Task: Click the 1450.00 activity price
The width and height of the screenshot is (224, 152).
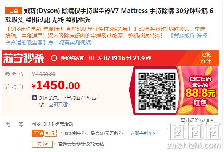Action: 56,85
